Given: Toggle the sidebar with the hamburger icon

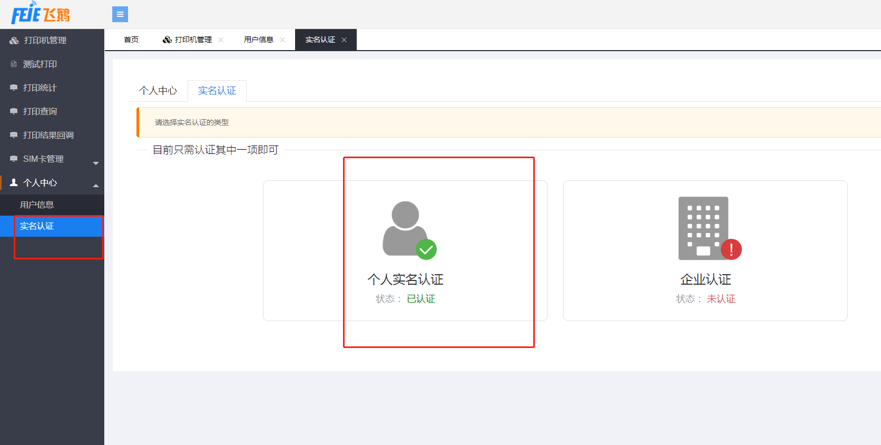Looking at the screenshot, I should [120, 14].
